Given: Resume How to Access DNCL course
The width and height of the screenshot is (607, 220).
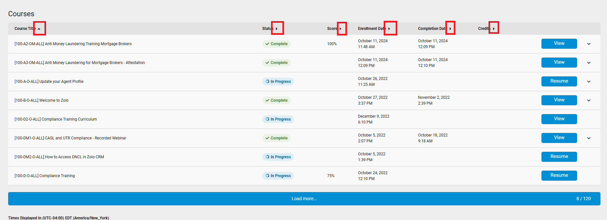Looking at the screenshot, I should (559, 157).
